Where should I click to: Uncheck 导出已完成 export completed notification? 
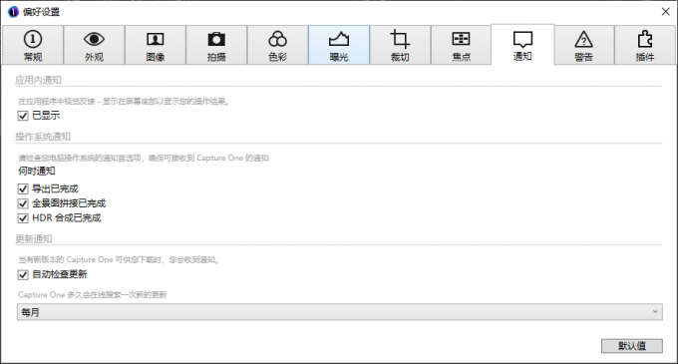(23, 188)
